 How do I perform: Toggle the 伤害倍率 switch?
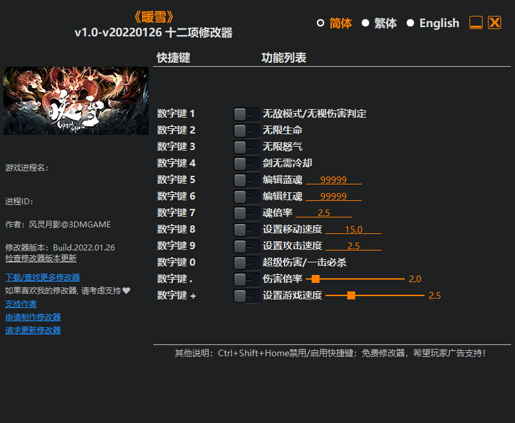pos(246,280)
